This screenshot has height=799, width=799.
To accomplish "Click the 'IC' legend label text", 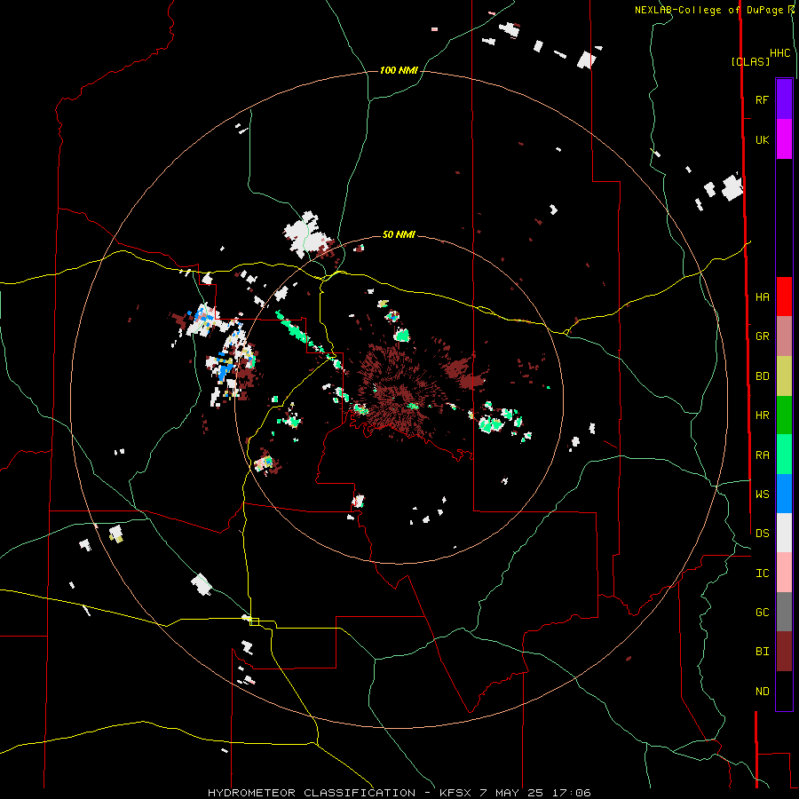I will (x=762, y=574).
